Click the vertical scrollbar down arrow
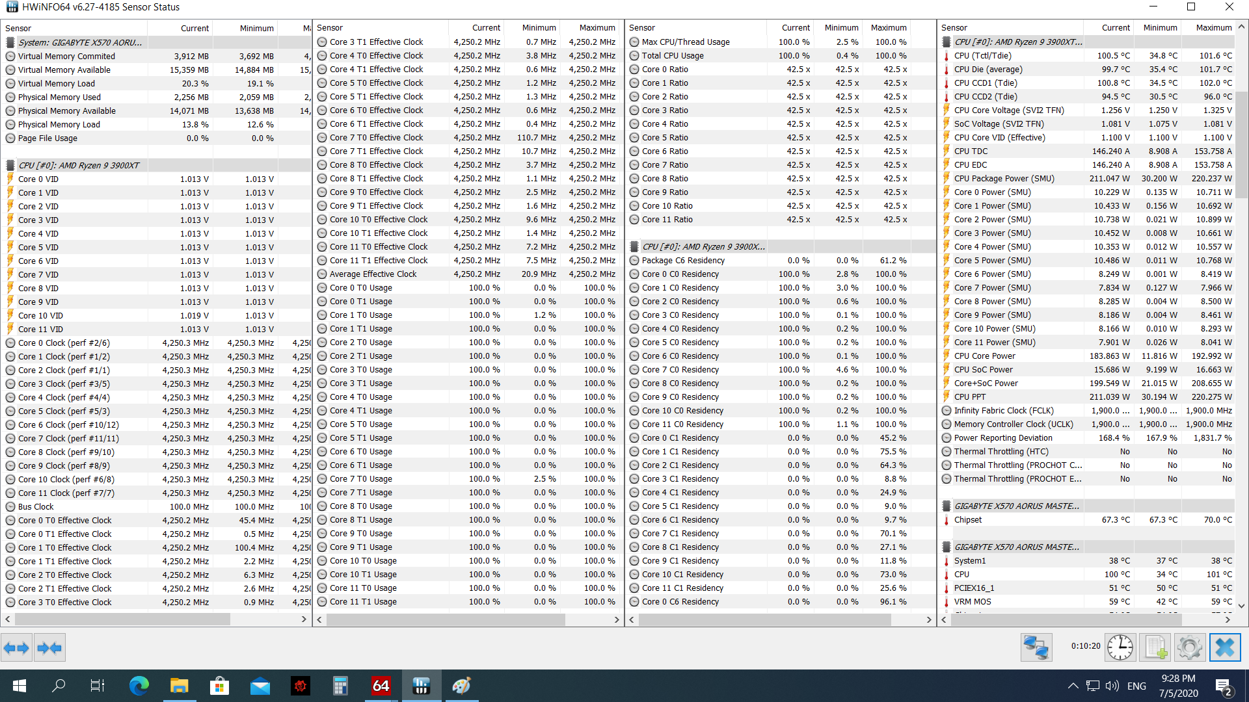Image resolution: width=1249 pixels, height=702 pixels. point(1242,606)
